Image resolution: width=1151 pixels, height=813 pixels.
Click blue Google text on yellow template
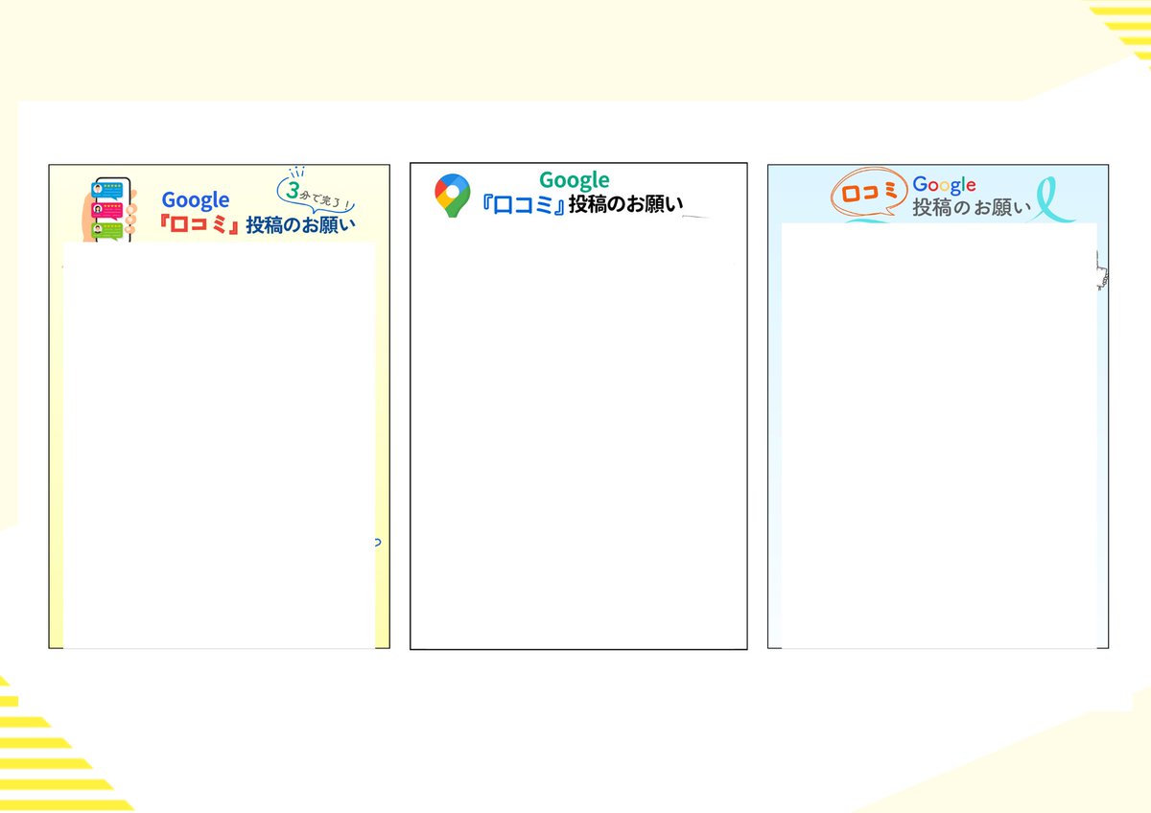coord(196,200)
